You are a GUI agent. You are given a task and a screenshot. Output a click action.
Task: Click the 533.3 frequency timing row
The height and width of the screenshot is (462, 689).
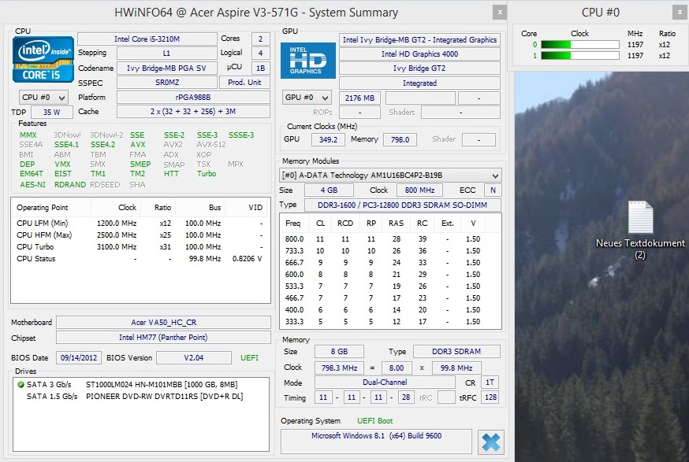[x=389, y=286]
